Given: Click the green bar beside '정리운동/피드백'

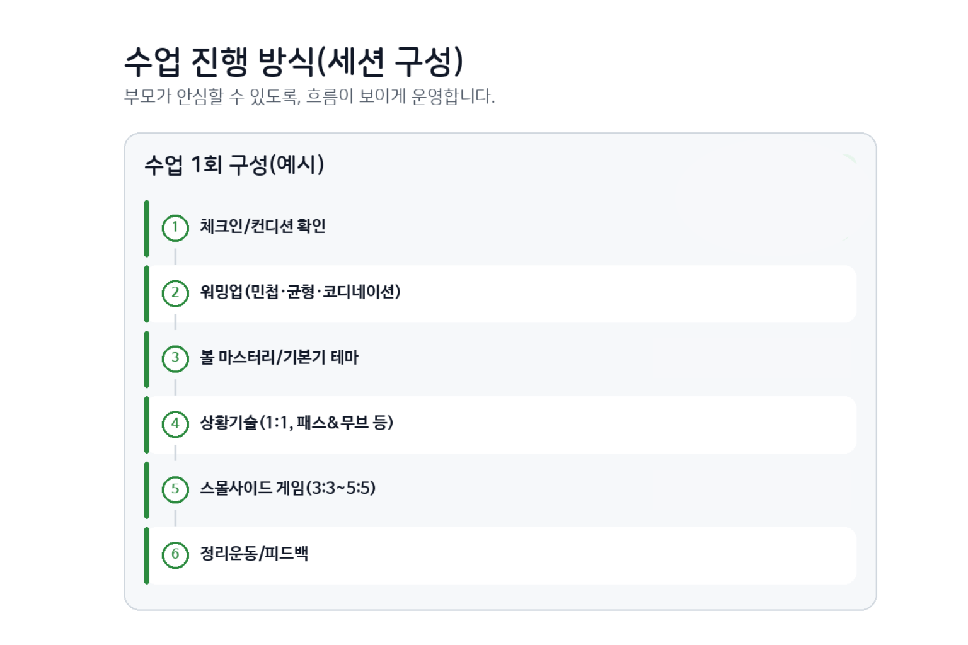Looking at the screenshot, I should pyautogui.click(x=147, y=556).
